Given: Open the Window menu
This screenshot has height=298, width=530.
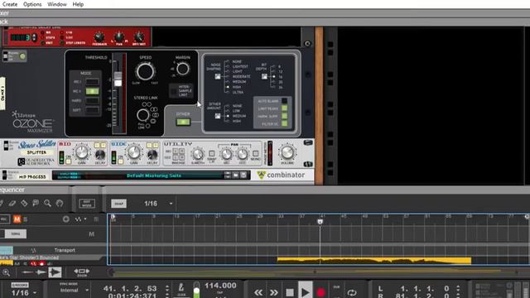Looking at the screenshot, I should coord(57,4).
